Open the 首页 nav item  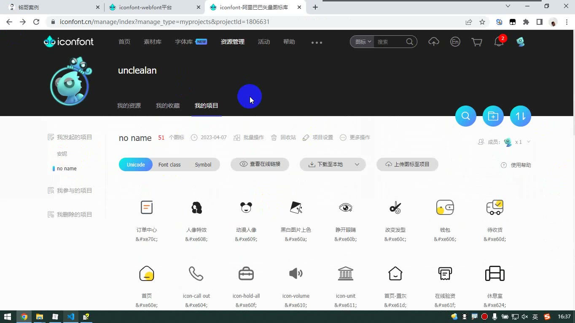tap(124, 42)
